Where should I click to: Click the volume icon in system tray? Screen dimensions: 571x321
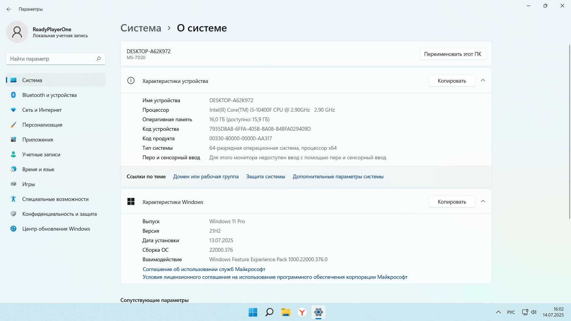tap(534, 312)
